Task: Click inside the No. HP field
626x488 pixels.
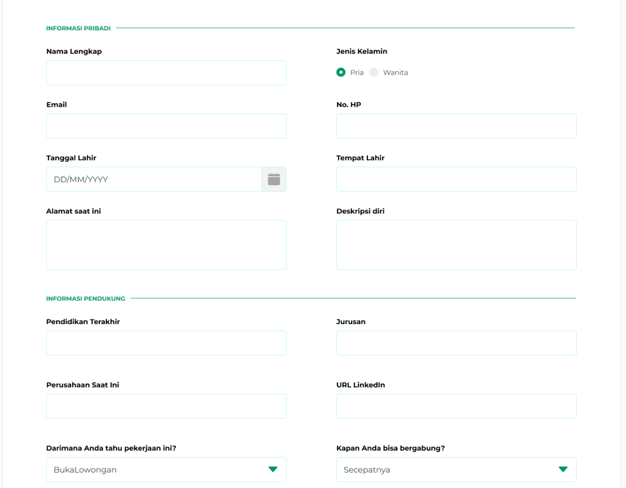Action: pyautogui.click(x=456, y=126)
